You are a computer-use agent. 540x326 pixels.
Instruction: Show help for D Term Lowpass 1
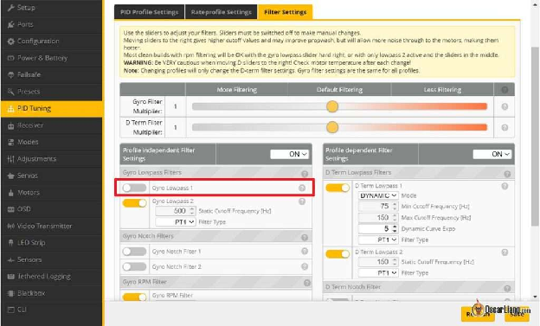click(505, 186)
